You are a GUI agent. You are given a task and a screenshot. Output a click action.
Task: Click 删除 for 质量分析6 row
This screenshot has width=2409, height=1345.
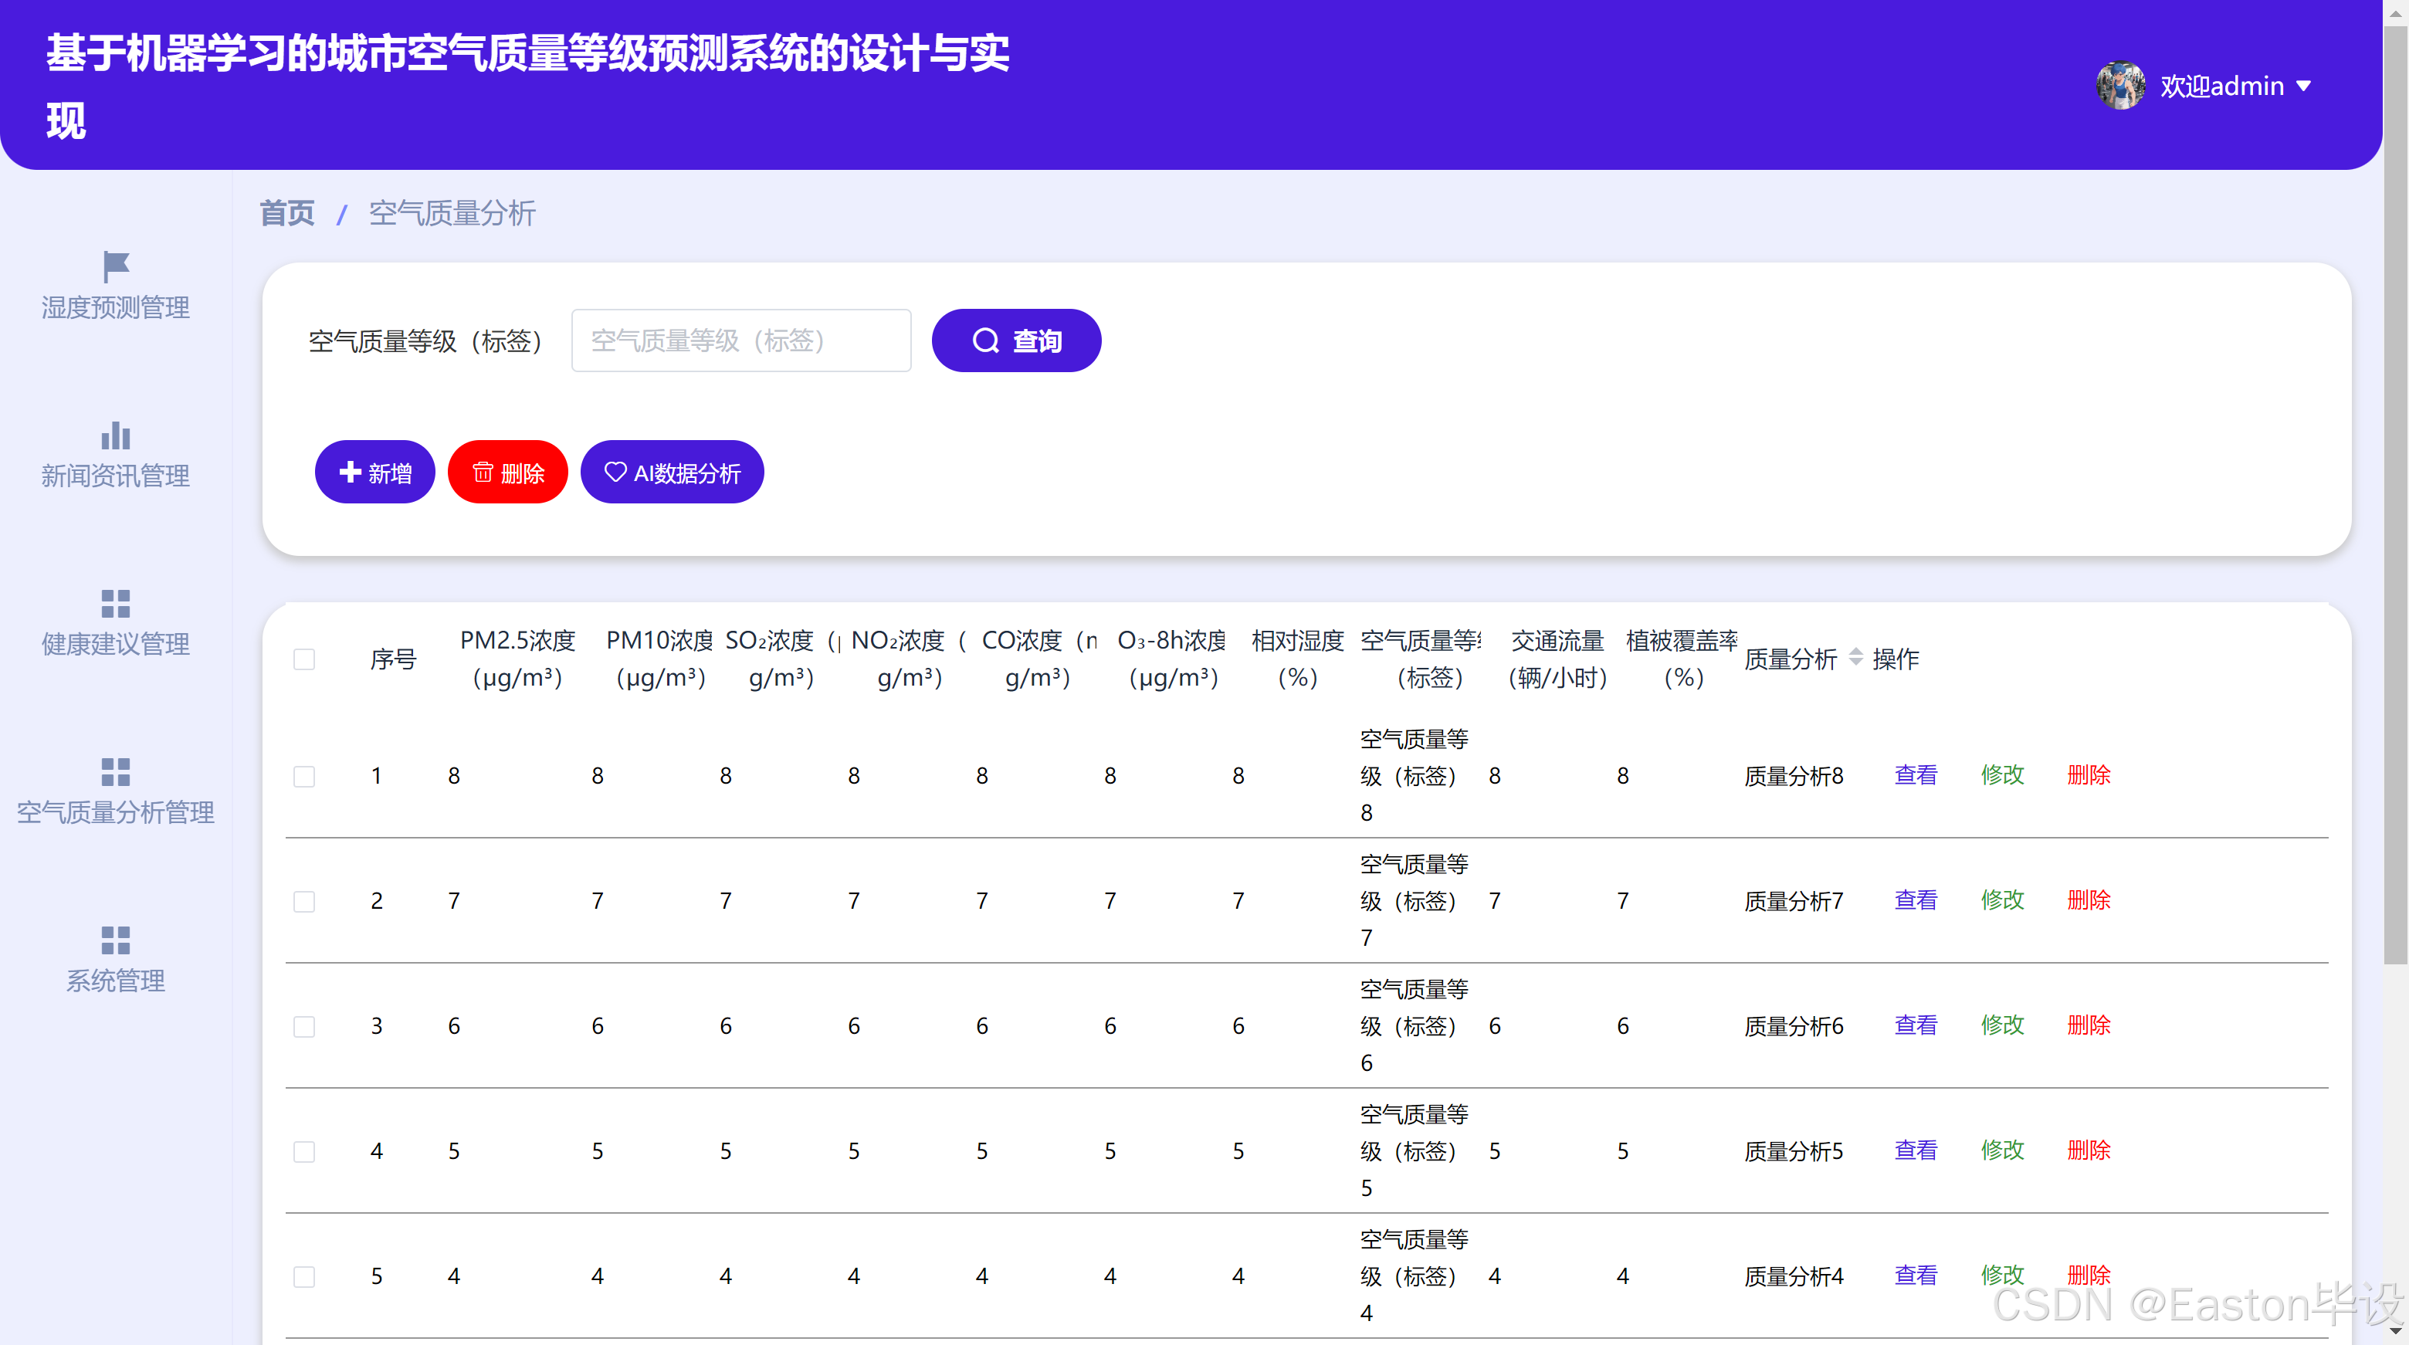(x=2089, y=1026)
